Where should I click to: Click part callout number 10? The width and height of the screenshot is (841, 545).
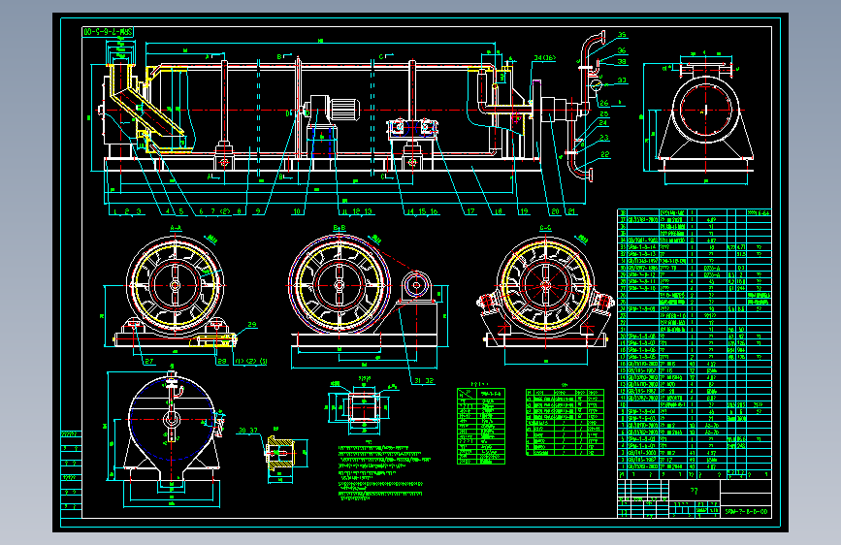[x=297, y=211]
